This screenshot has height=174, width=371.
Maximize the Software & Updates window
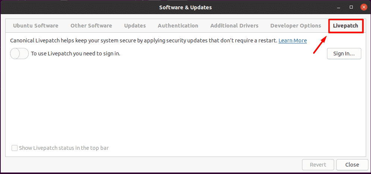[351, 7]
